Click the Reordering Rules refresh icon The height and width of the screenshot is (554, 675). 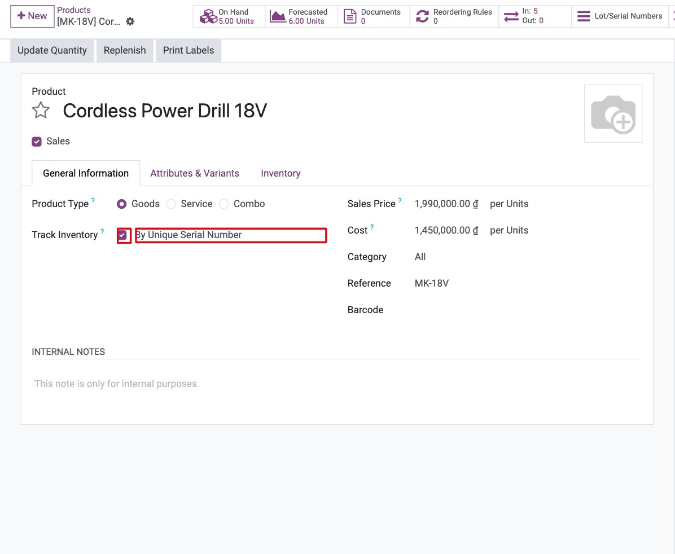(422, 16)
